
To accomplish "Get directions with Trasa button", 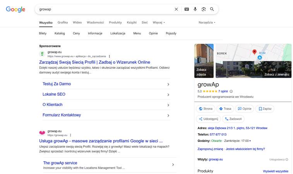I will coord(225,109).
